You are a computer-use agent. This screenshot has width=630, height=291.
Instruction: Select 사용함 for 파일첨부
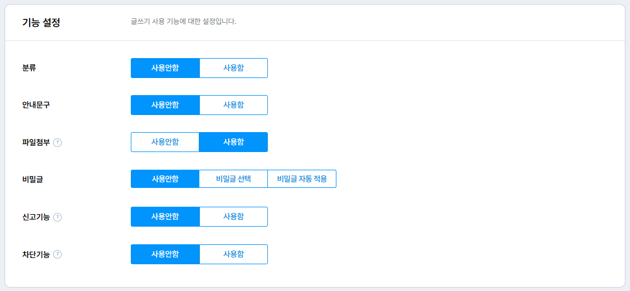234,142
